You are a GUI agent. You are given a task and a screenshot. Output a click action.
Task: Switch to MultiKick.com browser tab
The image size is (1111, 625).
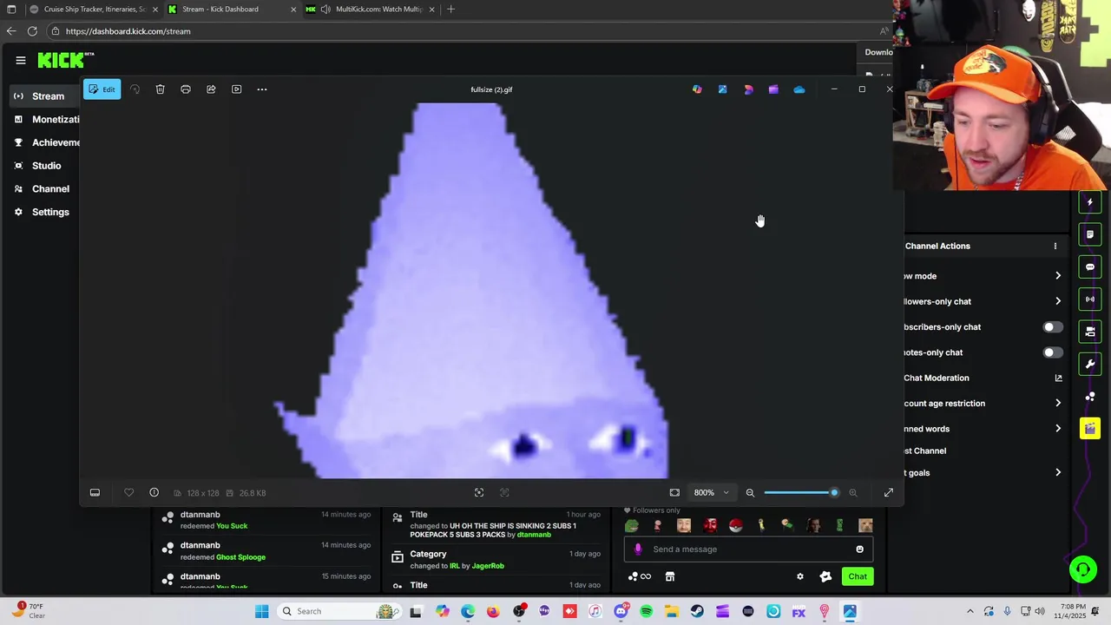pos(371,10)
